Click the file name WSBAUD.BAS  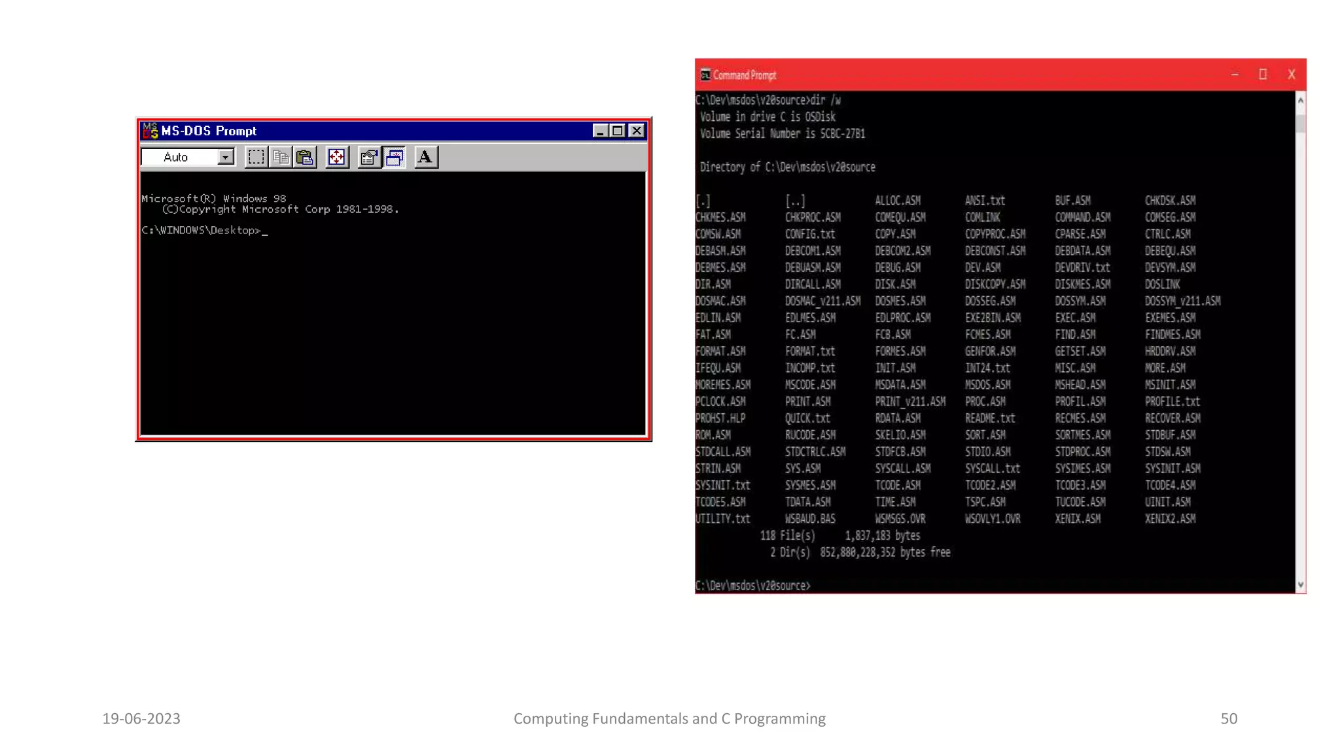pos(810,519)
